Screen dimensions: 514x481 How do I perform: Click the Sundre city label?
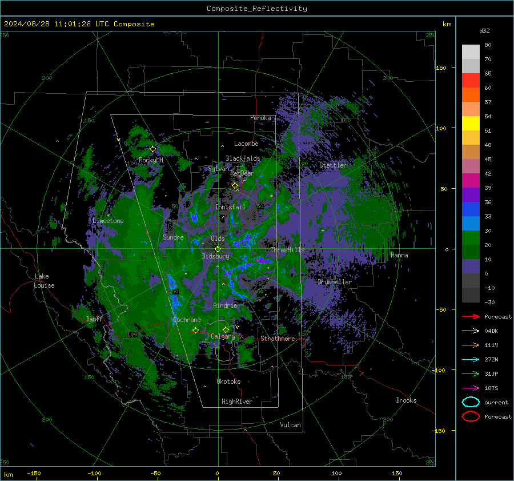[x=173, y=237]
